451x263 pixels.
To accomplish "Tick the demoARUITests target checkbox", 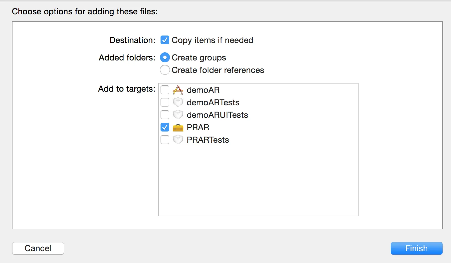I will [165, 115].
